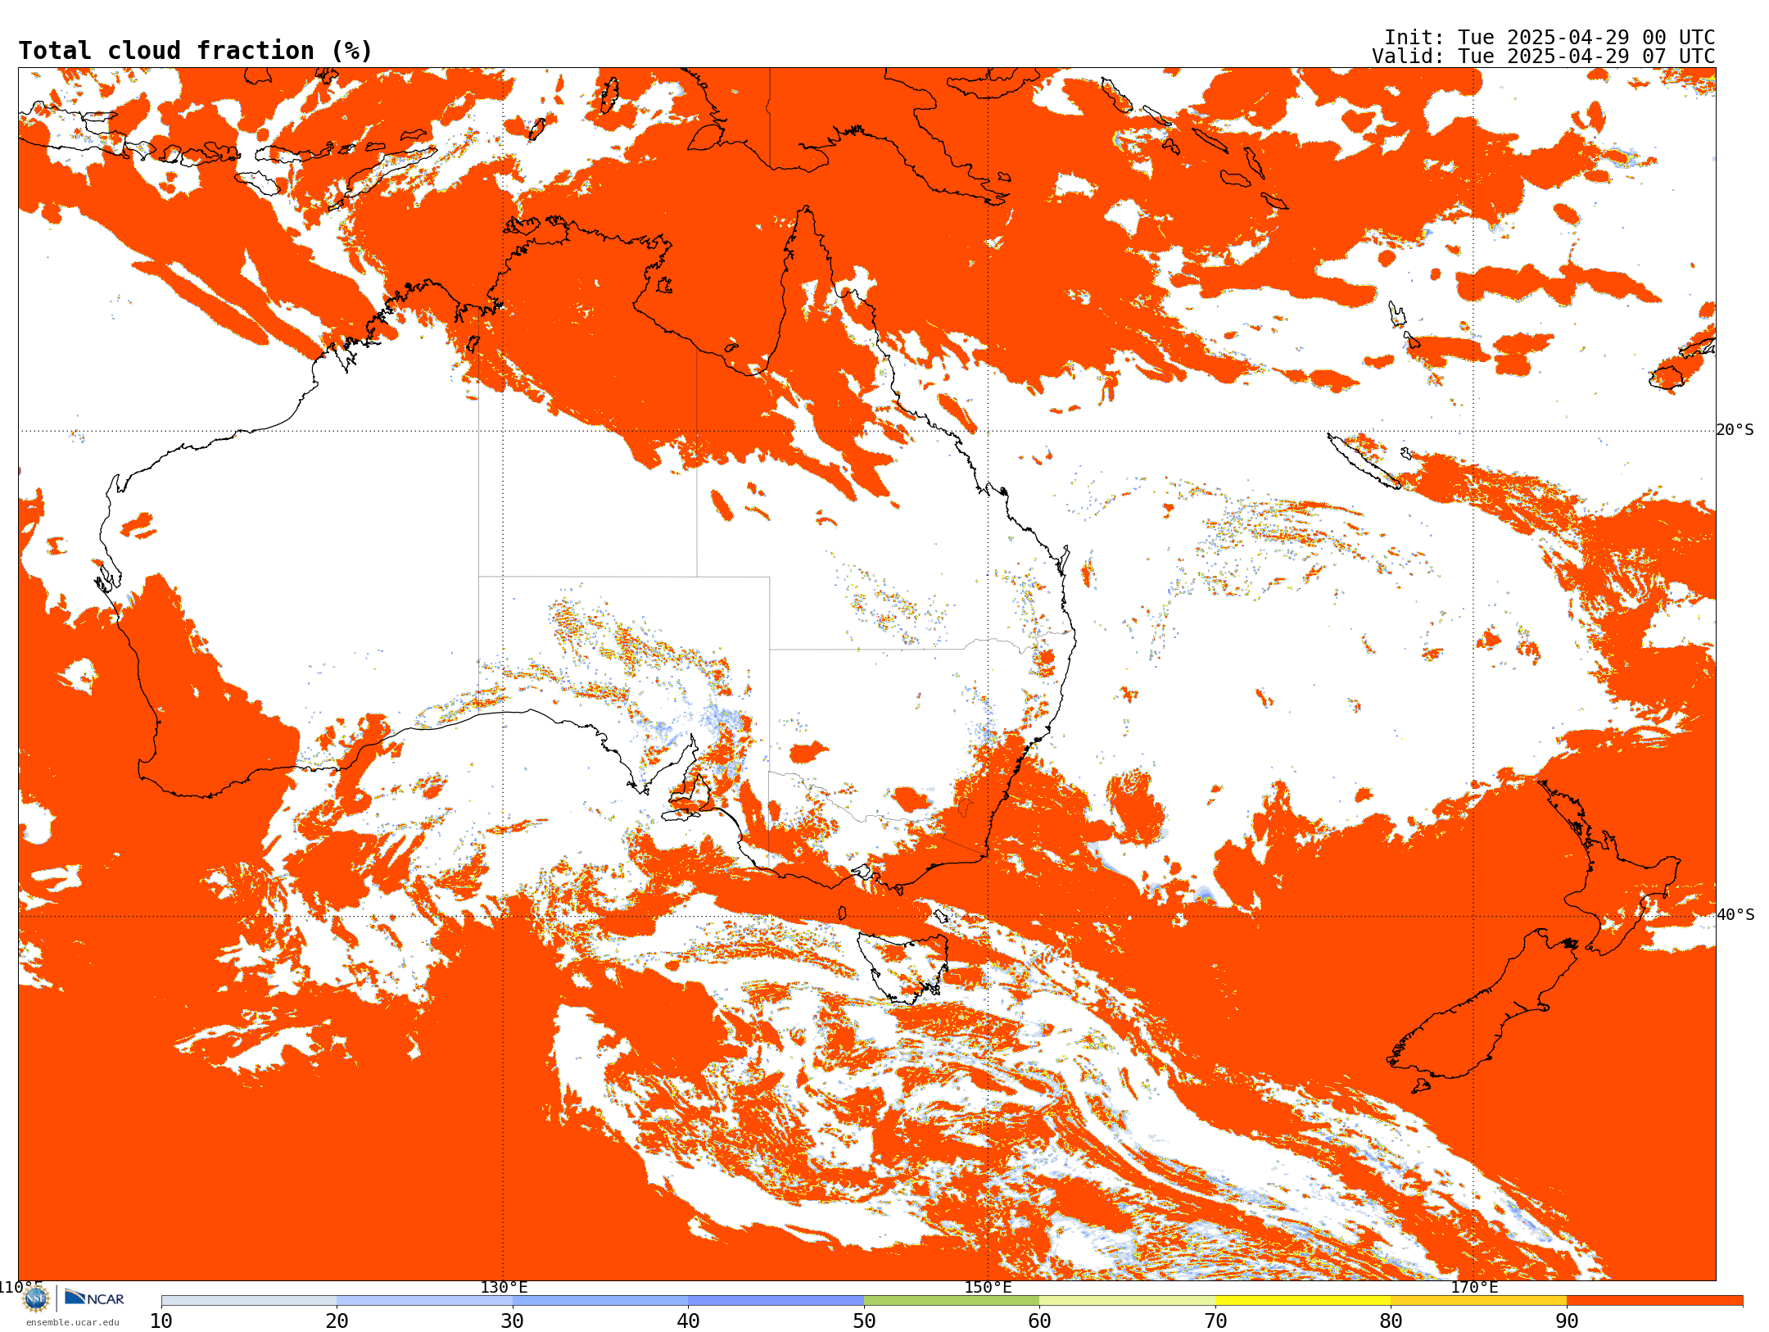Click the 60-70 pale yellow-green colorbar segment
Screen dimensions: 1769x1332
[1127, 1301]
